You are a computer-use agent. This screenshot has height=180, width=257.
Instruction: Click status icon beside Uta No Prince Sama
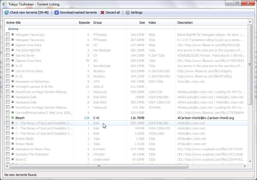[x=13, y=71]
